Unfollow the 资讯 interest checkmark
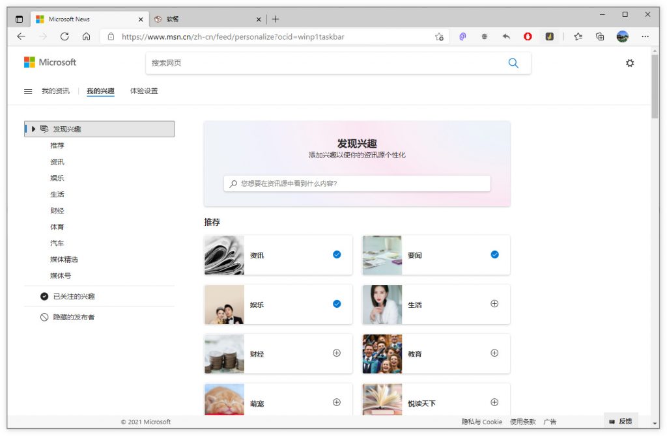 pyautogui.click(x=337, y=254)
